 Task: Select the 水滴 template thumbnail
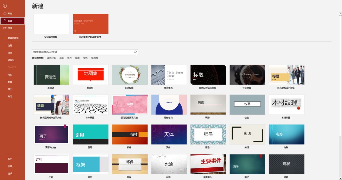[169, 164]
